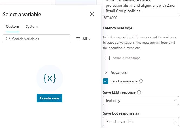
Task: Collapse the Advanced section
Action: [x=106, y=72]
